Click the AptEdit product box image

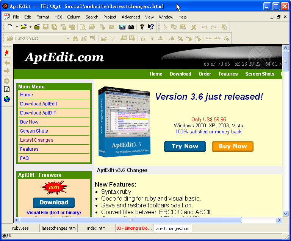coord(124,122)
